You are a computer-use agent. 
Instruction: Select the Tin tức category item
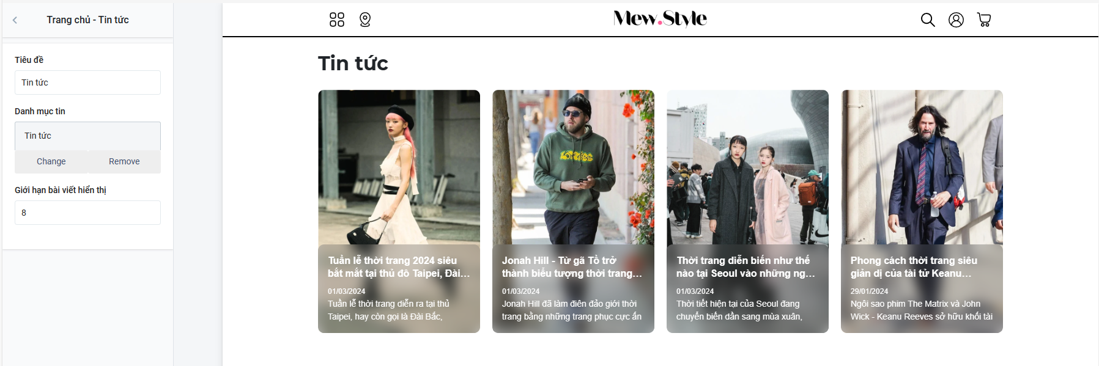click(x=87, y=136)
